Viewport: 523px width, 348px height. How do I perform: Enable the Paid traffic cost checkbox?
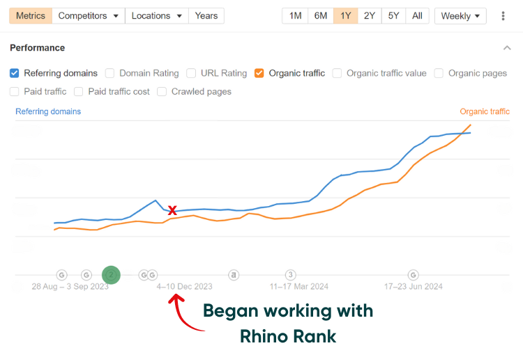tap(78, 92)
